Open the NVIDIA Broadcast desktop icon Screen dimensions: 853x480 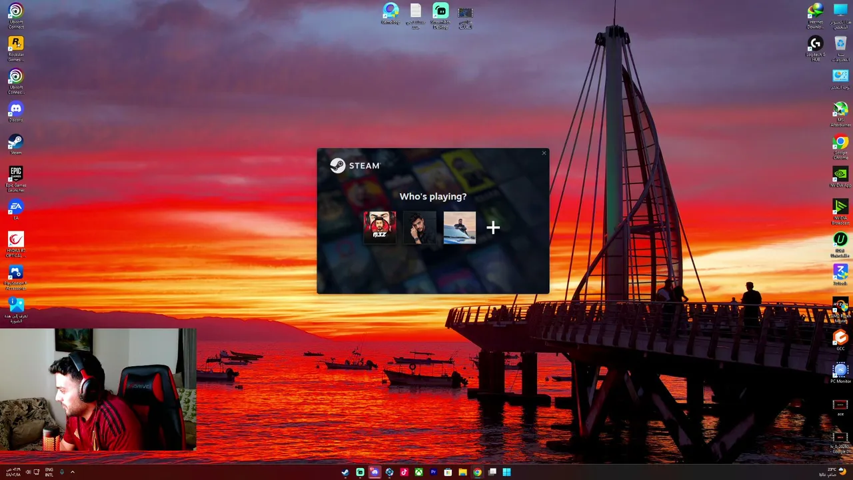point(840,212)
